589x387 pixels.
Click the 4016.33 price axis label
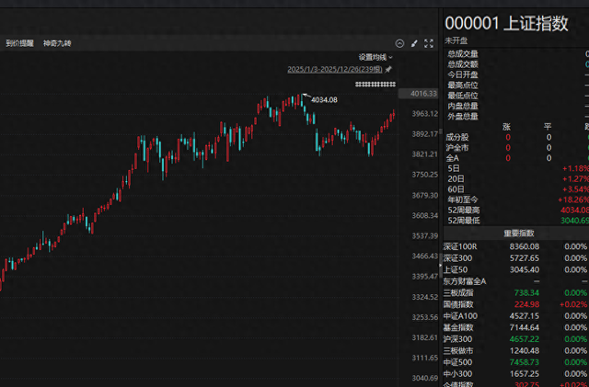click(422, 94)
